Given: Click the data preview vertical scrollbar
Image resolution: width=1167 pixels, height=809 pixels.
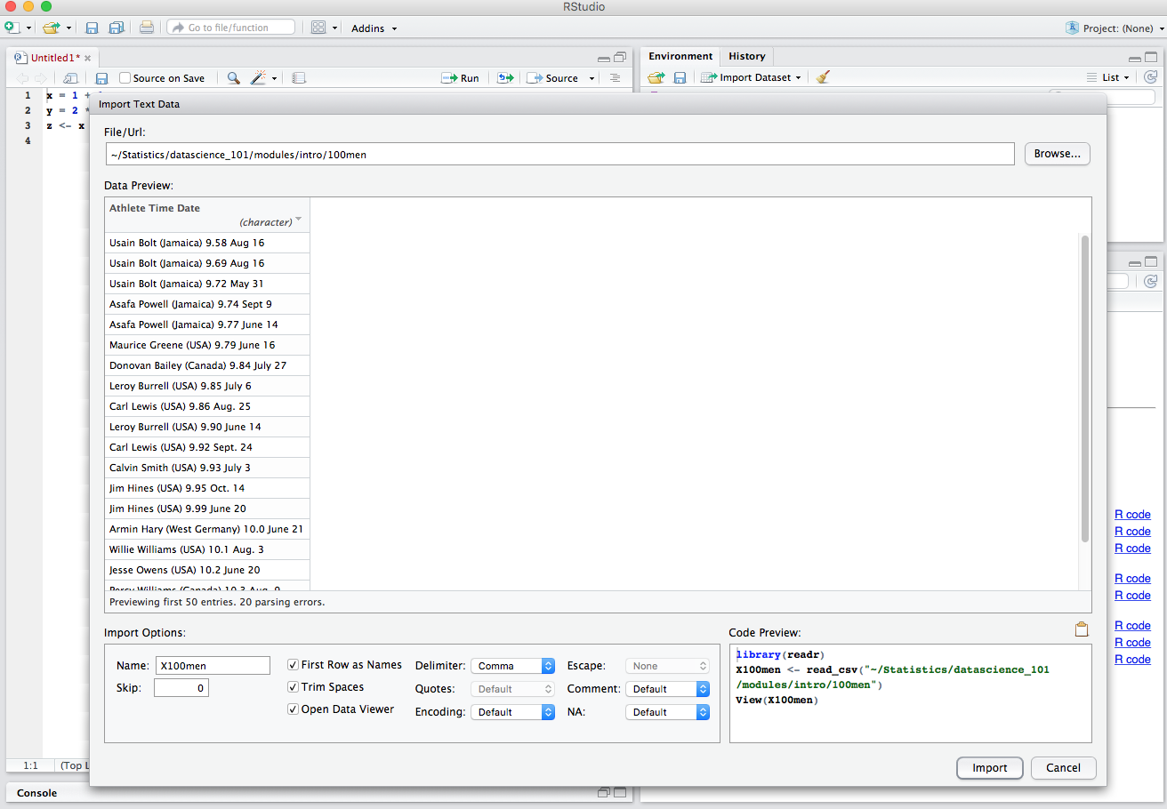Looking at the screenshot, I should [x=1084, y=388].
